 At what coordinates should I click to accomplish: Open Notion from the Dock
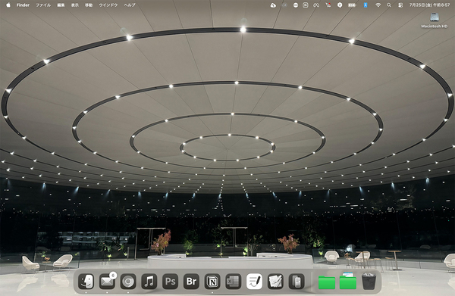[x=212, y=281]
